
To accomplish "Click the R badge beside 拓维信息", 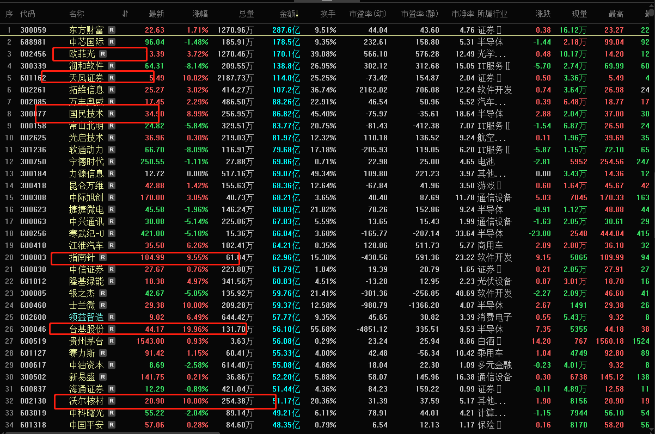I will pos(112,90).
